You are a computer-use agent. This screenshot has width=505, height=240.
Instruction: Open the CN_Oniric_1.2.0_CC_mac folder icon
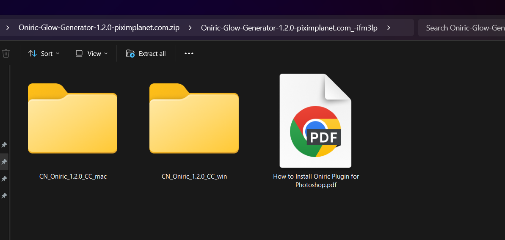click(72, 118)
